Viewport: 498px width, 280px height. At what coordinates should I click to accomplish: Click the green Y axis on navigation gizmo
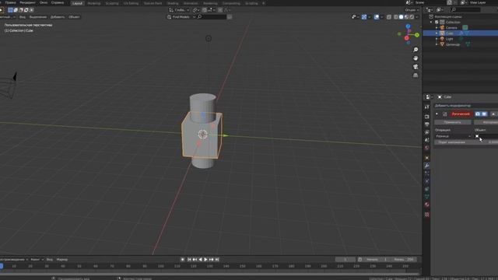(417, 35)
